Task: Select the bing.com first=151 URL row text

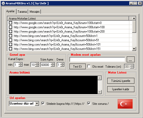Action: (57, 49)
